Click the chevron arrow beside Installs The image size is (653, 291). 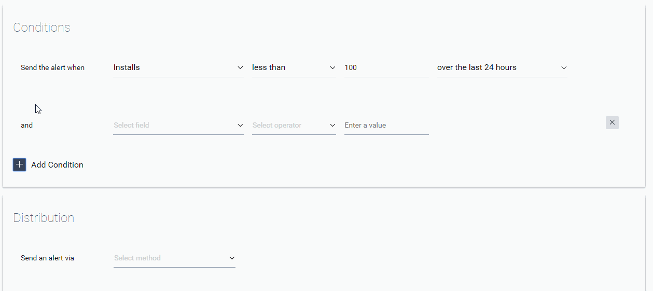pos(240,67)
